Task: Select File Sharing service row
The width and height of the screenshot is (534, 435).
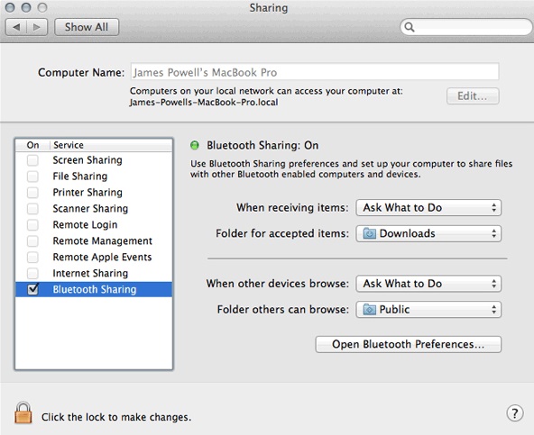Action: pyautogui.click(x=94, y=177)
